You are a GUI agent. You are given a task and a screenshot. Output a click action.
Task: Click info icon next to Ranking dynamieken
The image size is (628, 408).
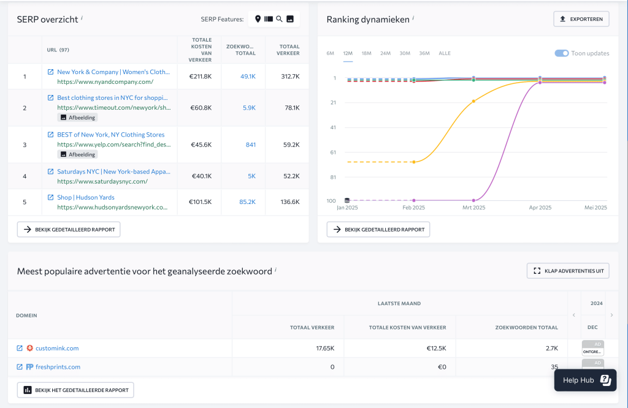coord(413,18)
